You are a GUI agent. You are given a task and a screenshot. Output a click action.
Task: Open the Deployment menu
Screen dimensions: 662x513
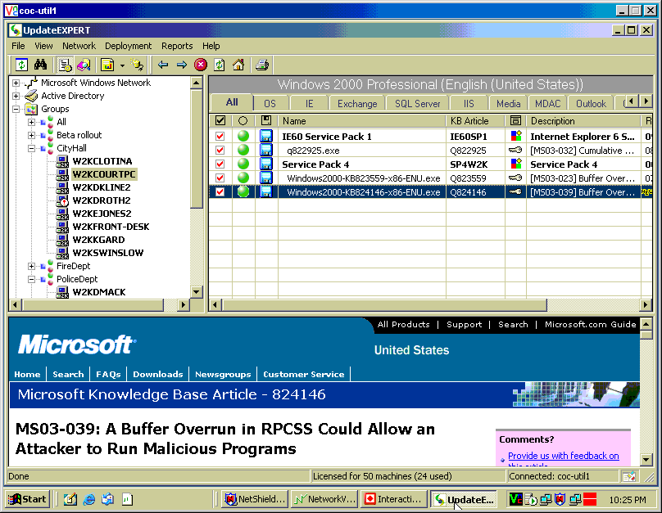(x=128, y=46)
